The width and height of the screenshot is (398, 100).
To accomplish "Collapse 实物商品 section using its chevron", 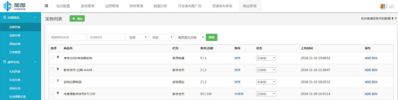I will pyautogui.click(x=36, y=18).
